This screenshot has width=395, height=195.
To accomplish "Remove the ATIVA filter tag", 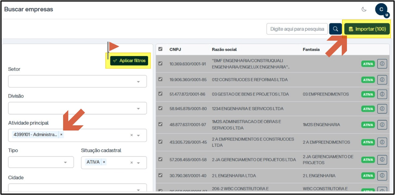I will coord(104,162).
